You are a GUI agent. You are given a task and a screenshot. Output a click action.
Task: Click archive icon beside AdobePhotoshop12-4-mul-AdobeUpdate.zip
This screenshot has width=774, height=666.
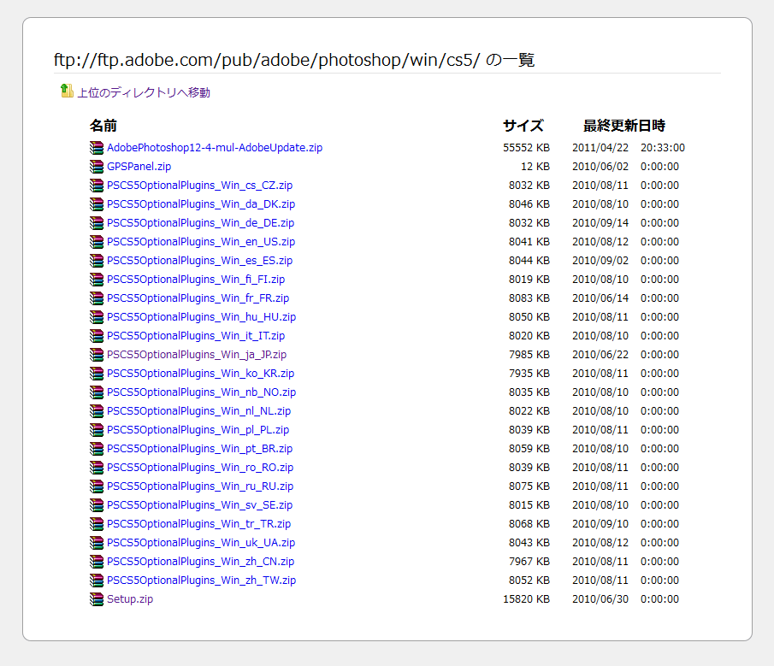tap(97, 148)
